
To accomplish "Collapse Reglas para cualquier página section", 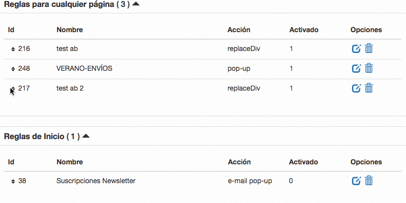I will tap(136, 4).
